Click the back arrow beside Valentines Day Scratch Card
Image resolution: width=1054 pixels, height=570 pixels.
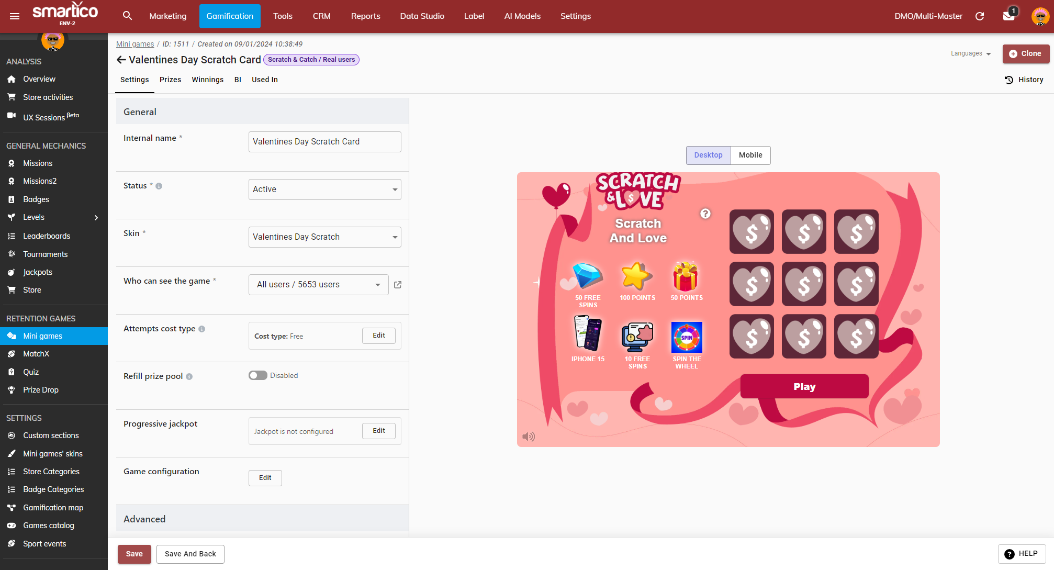(121, 60)
